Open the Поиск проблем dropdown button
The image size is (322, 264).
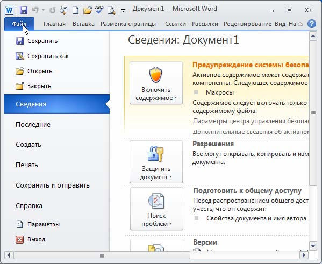(156, 209)
